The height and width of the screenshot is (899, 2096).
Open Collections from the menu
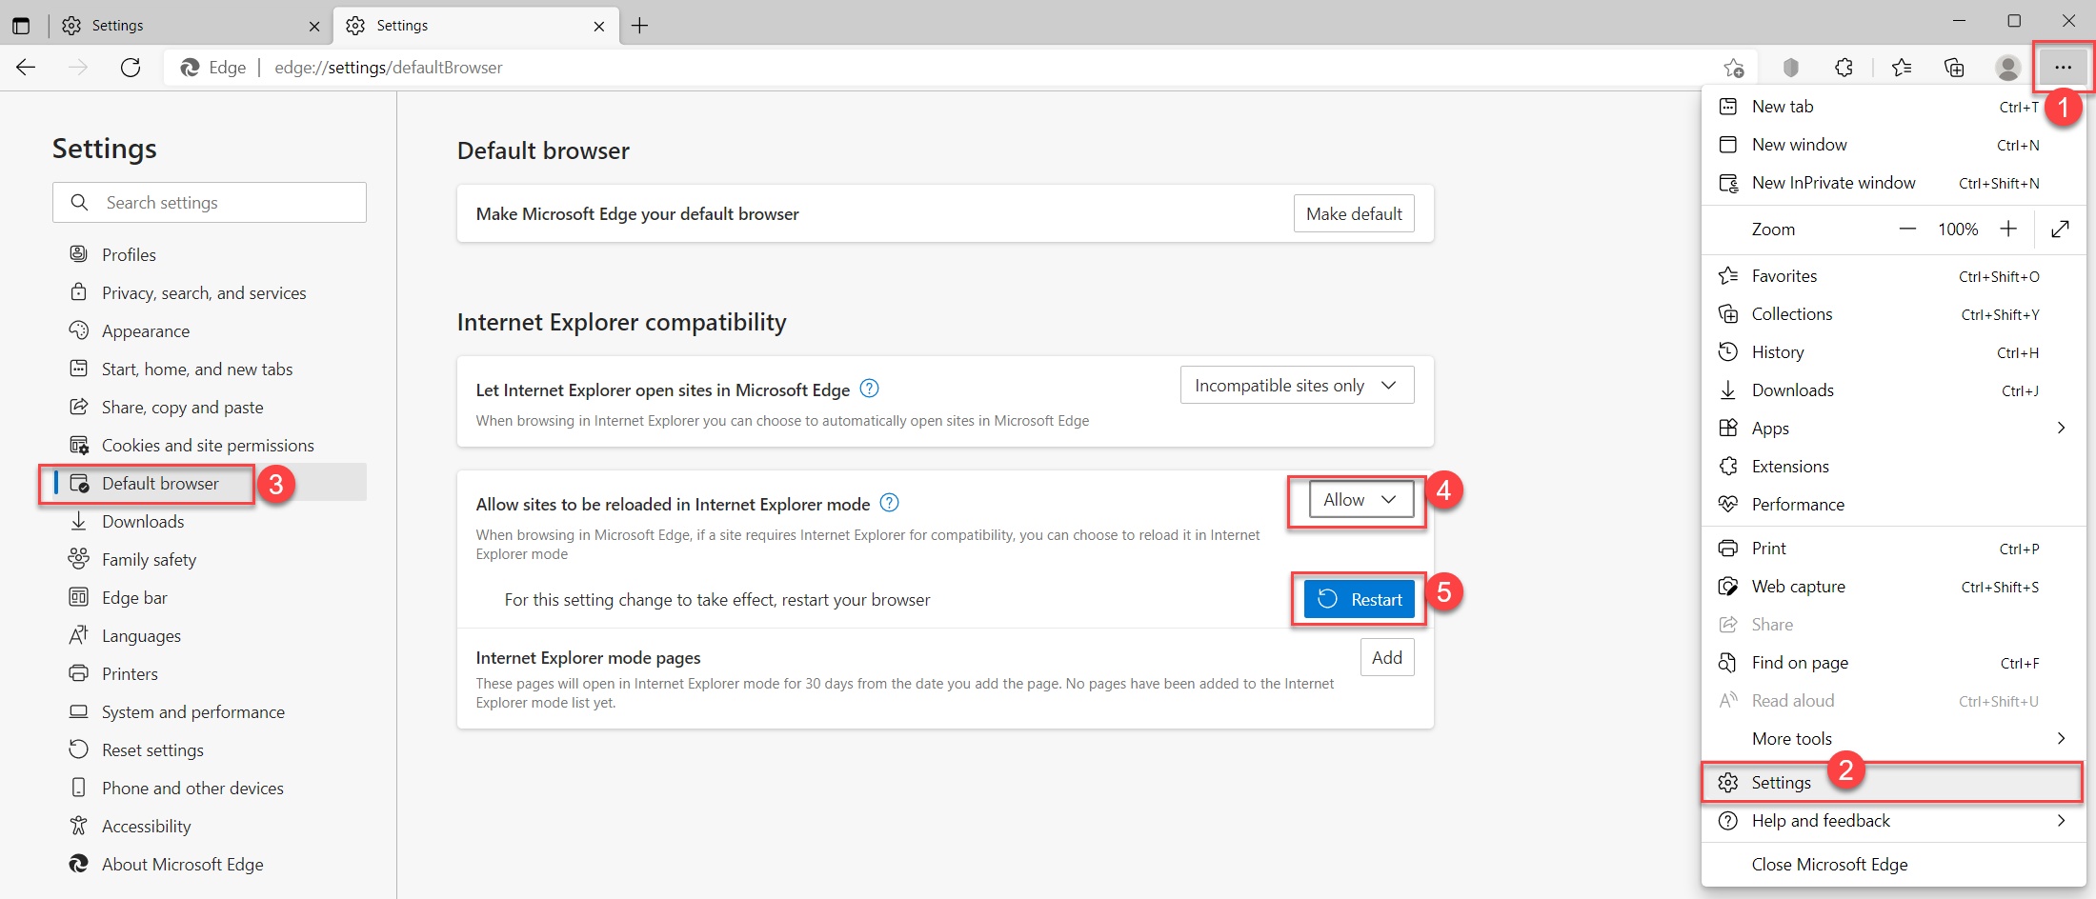point(1894,314)
